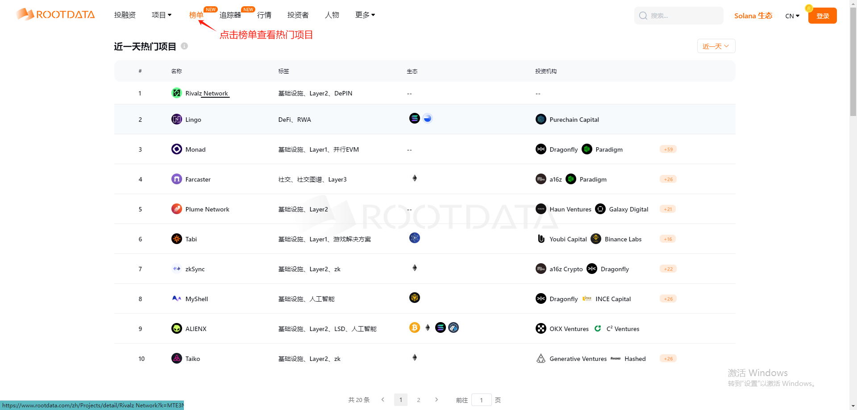Click the BNB chain icon in MyShell row
The width and height of the screenshot is (857, 410).
[x=415, y=298]
